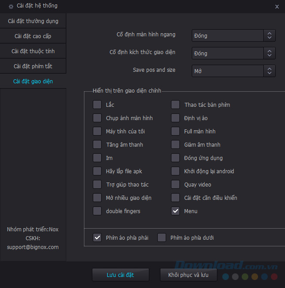Disable Phím ảo phía phải checkbox
This screenshot has height=288, width=285.
97,238
